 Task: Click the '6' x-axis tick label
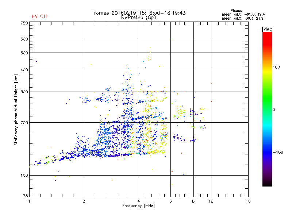[170, 201]
